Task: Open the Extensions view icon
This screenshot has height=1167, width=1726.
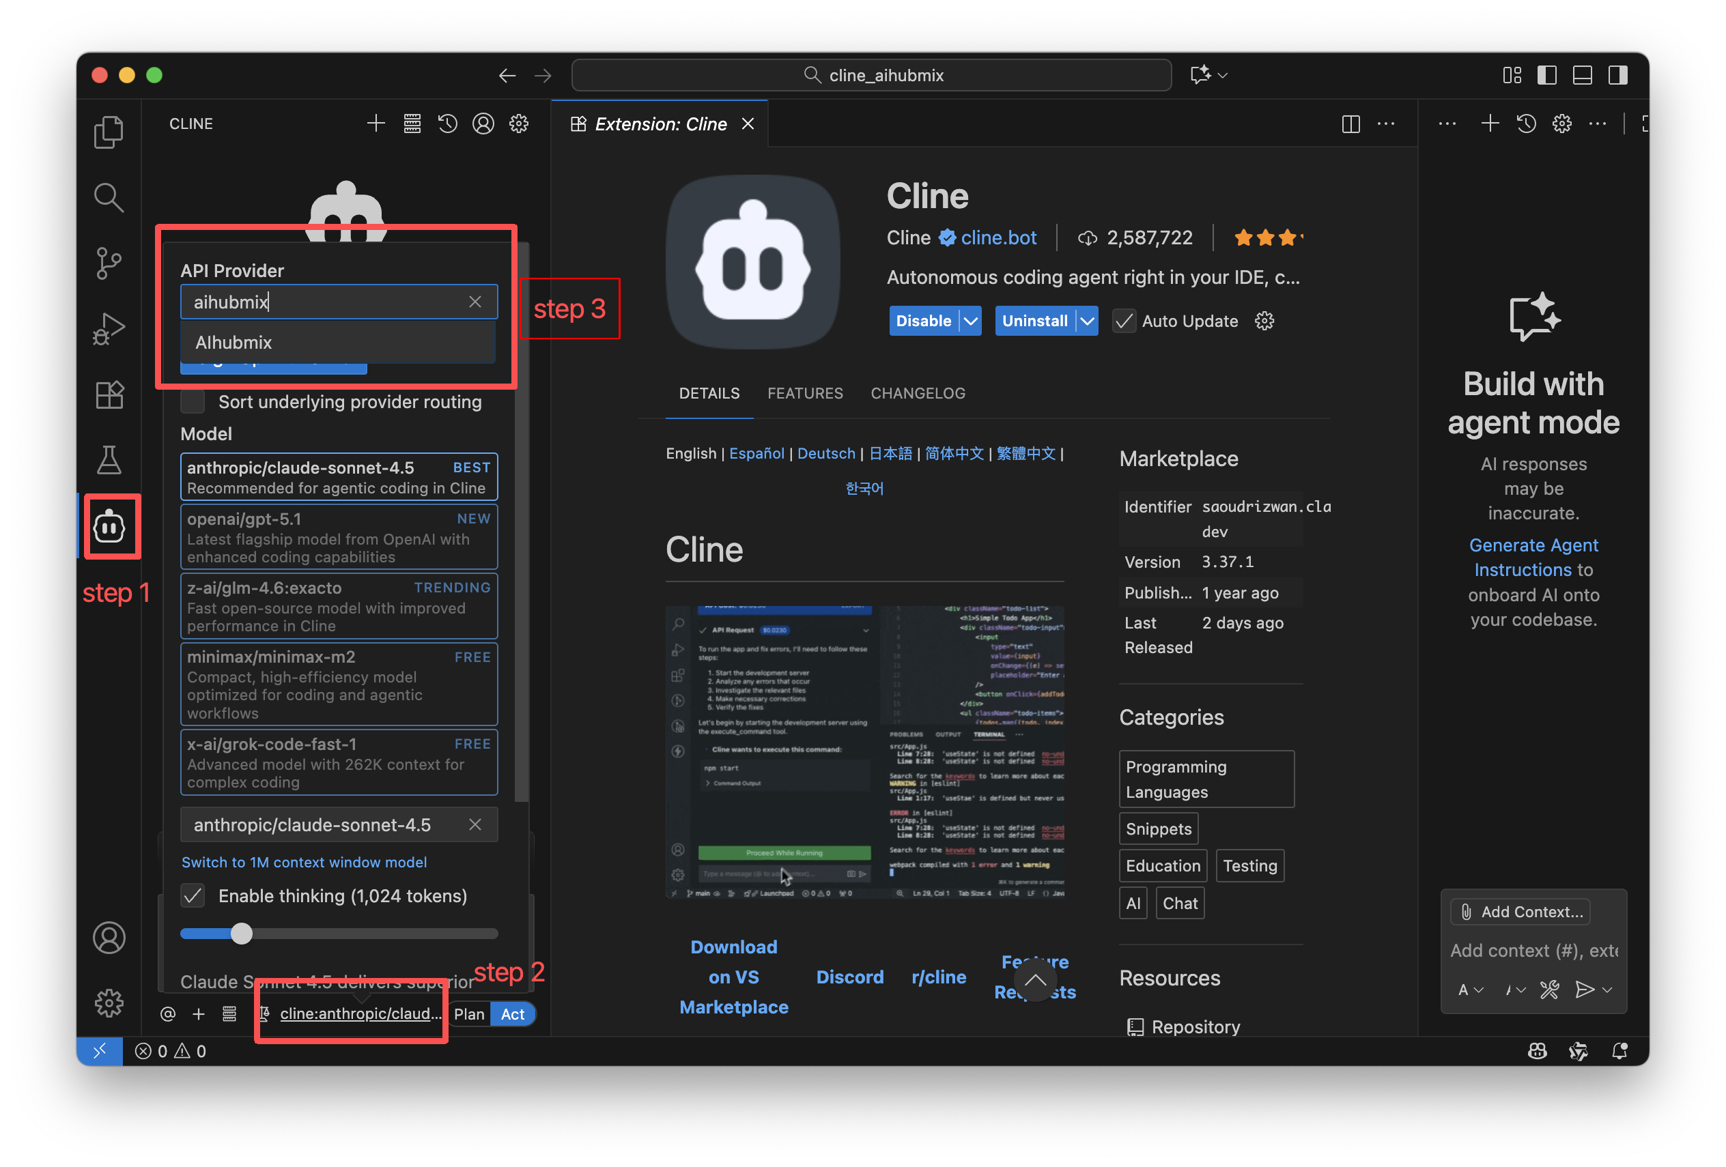Action: point(109,394)
